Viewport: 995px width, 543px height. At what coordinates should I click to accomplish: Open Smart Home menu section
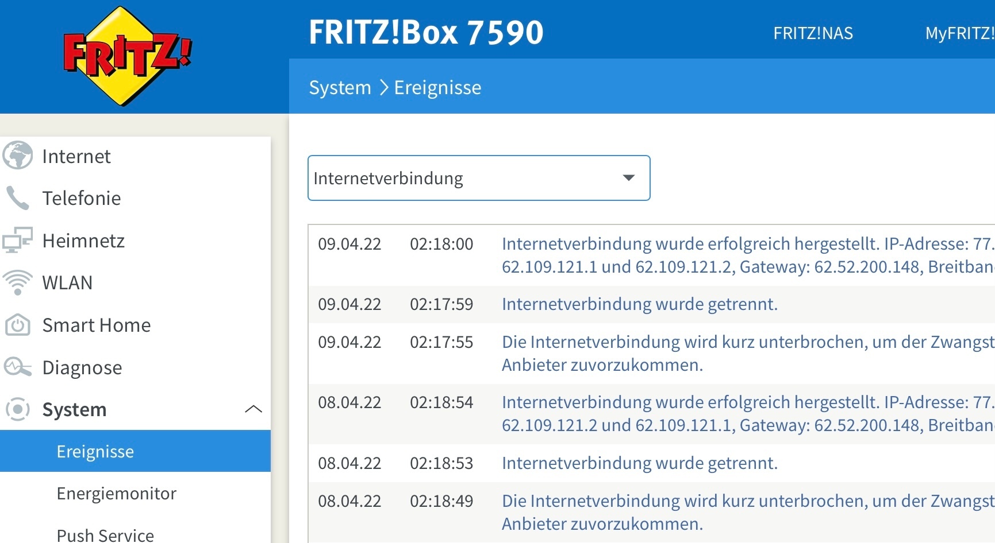[97, 325]
